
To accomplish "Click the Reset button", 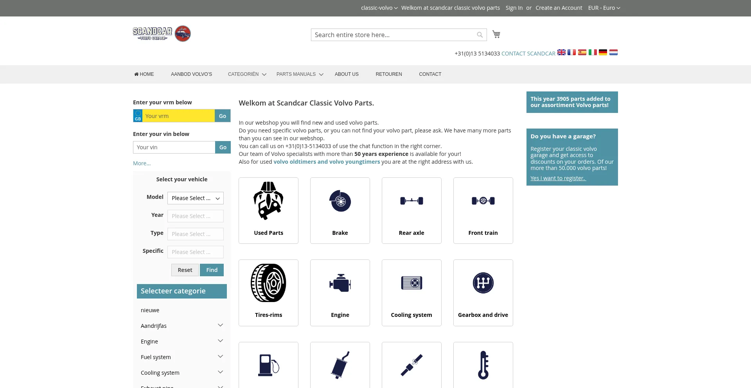I will tap(185, 270).
